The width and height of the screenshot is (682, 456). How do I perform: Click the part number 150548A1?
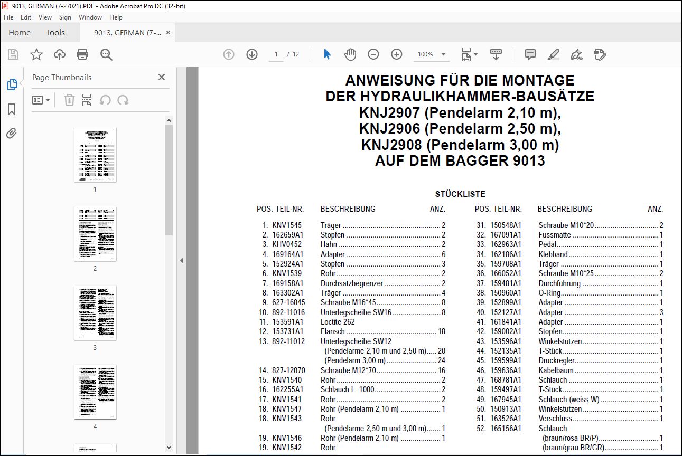506,225
